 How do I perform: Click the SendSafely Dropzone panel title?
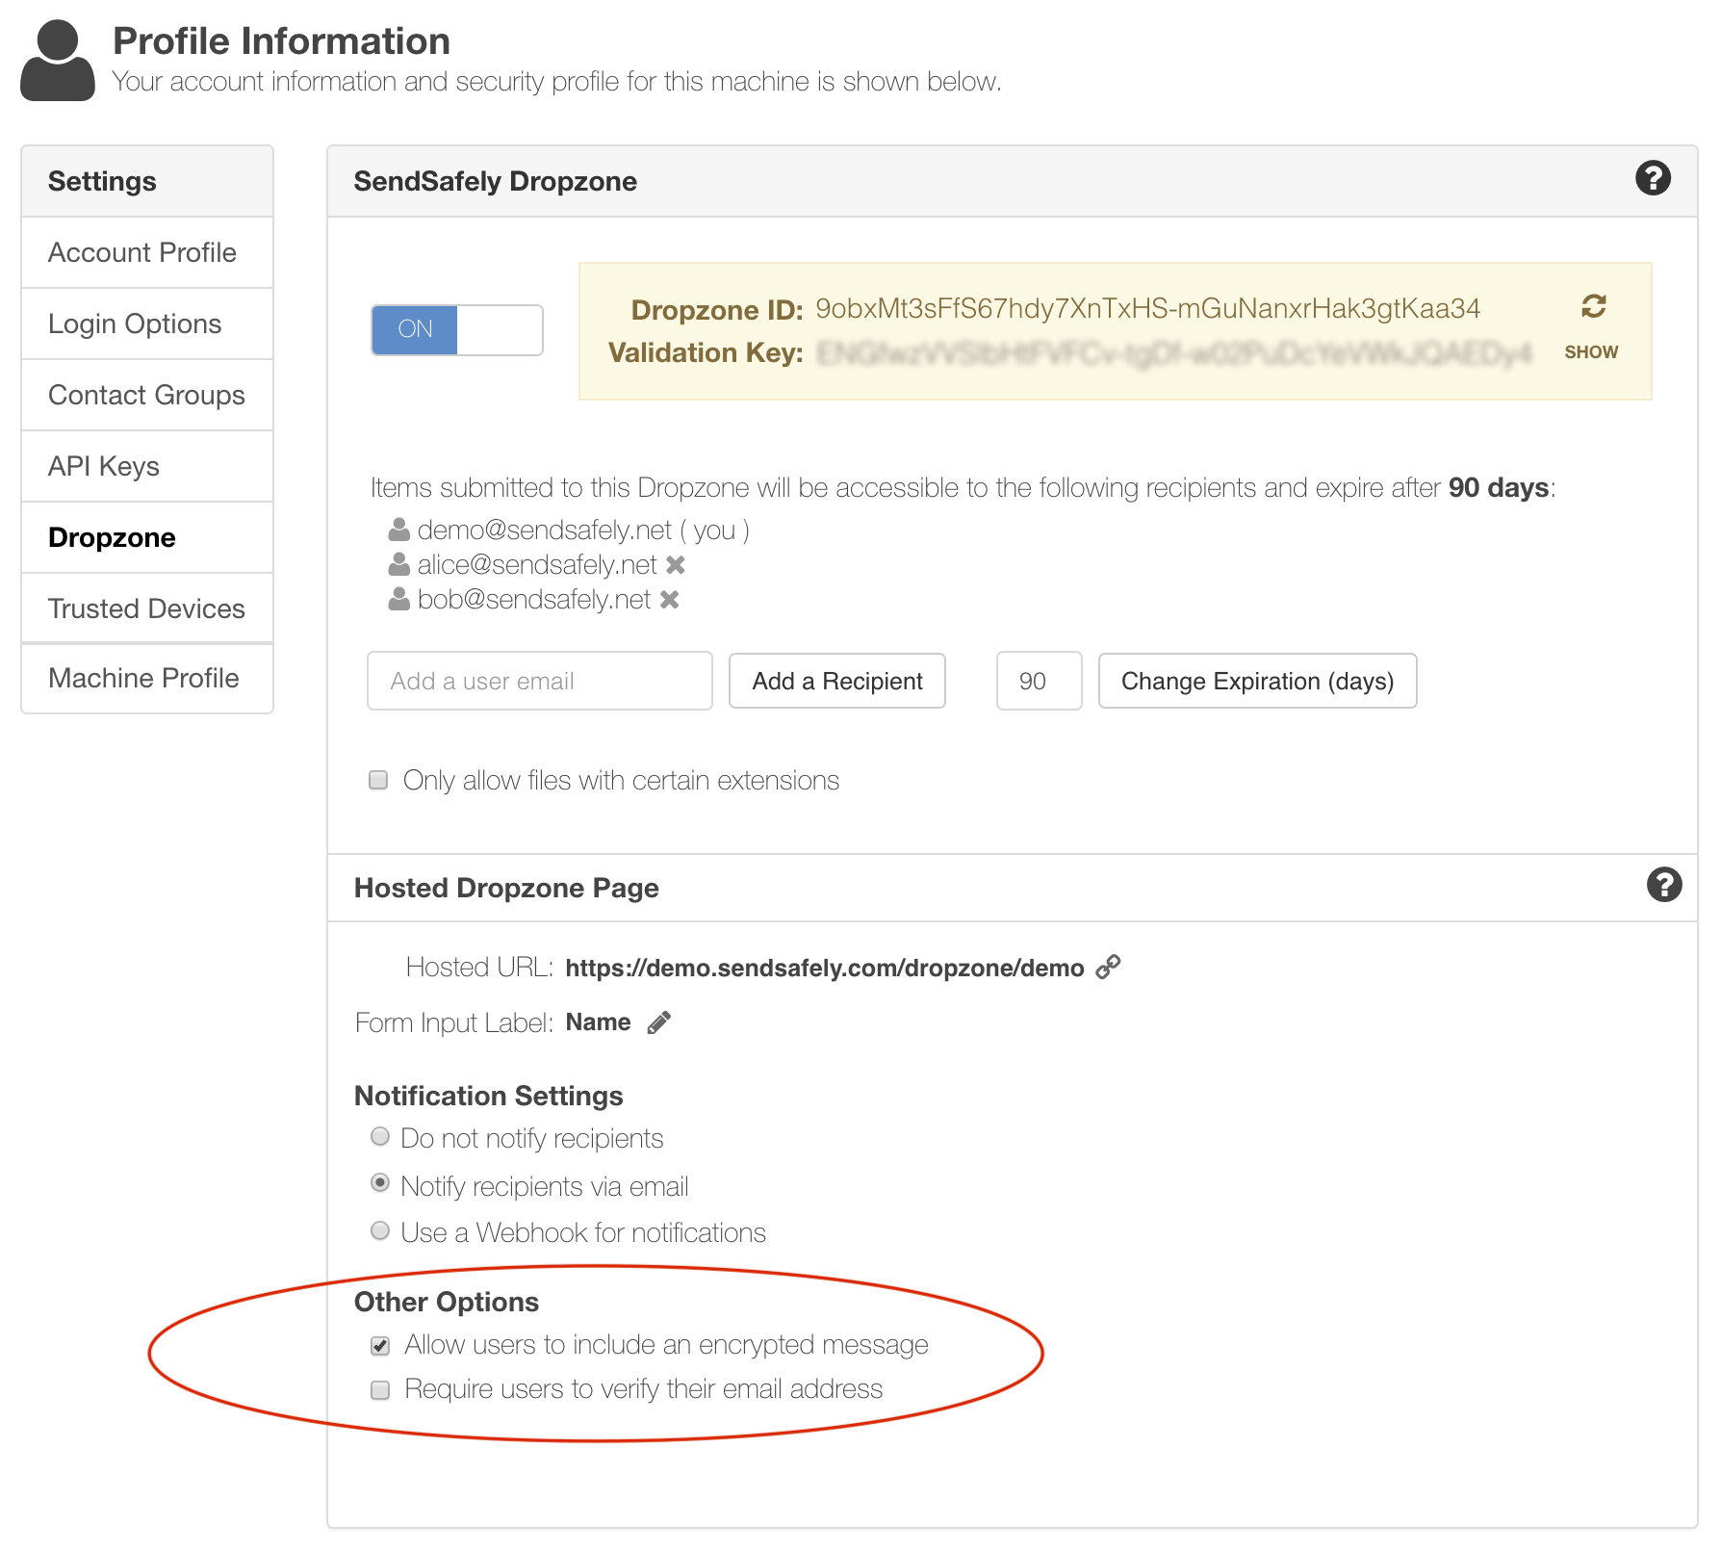coord(496,181)
